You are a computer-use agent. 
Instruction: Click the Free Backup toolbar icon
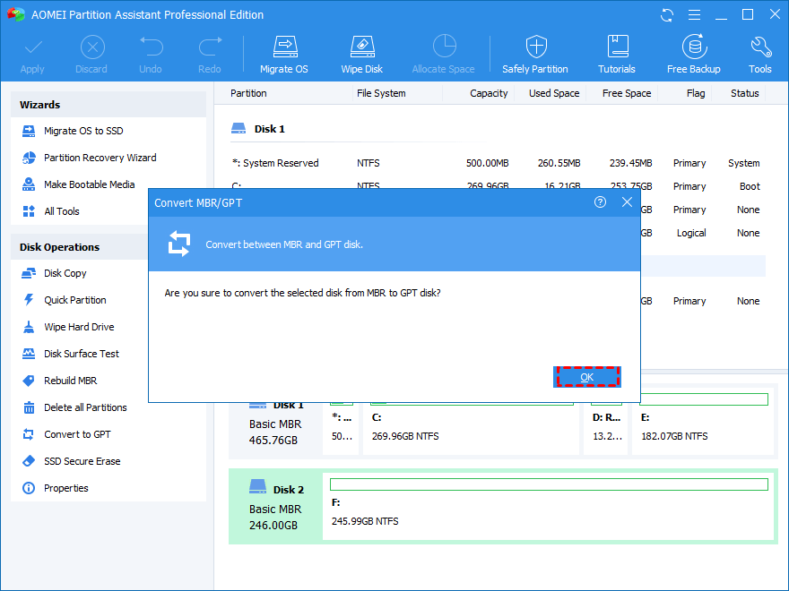coord(693,55)
